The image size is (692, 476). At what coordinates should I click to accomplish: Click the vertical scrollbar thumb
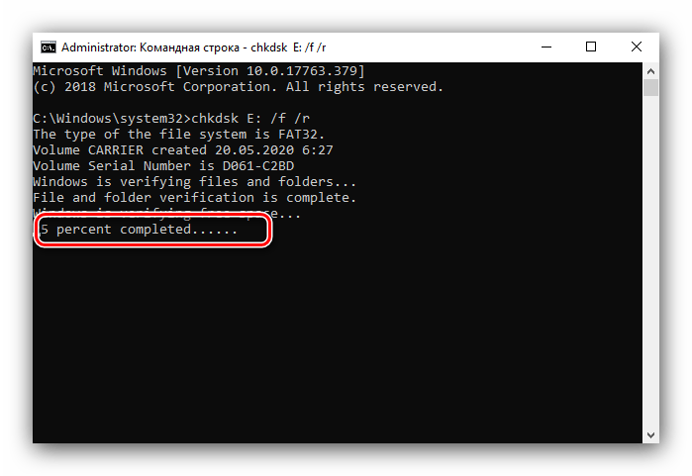(x=650, y=87)
